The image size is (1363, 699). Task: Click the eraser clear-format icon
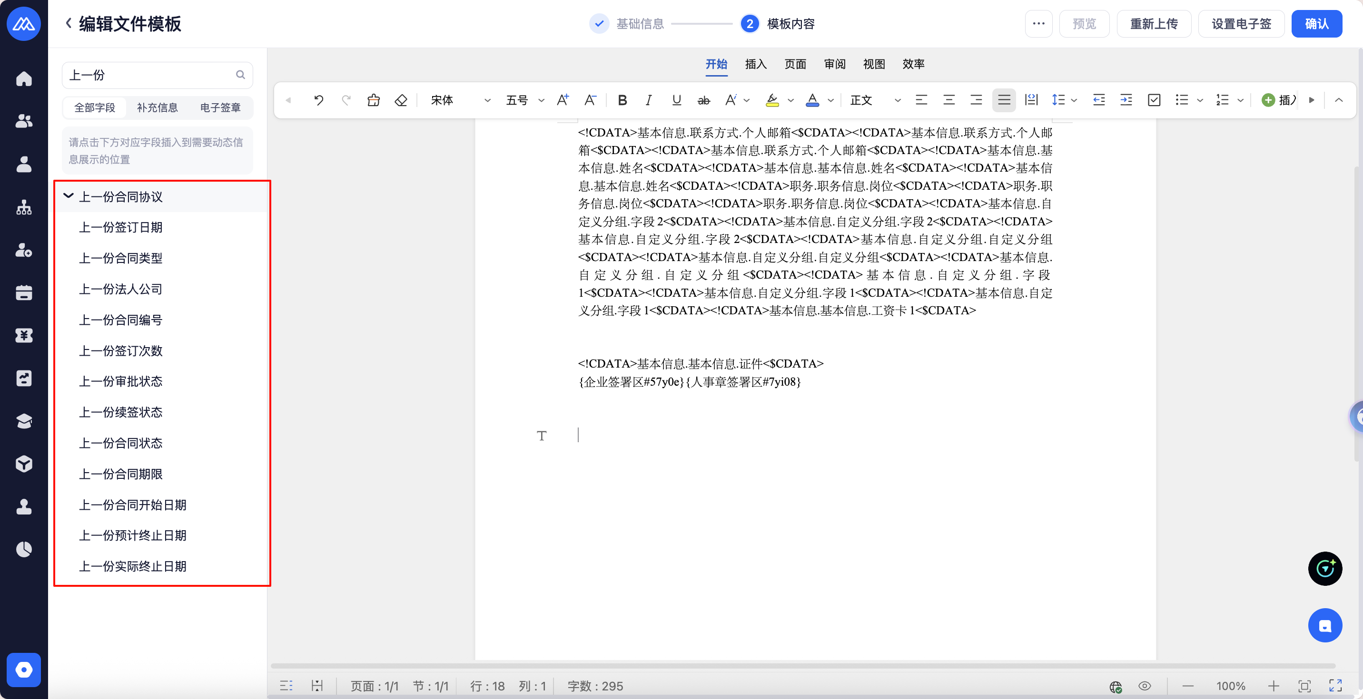[x=401, y=100]
